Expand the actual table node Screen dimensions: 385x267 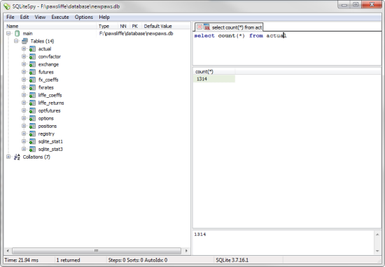[x=24, y=49]
